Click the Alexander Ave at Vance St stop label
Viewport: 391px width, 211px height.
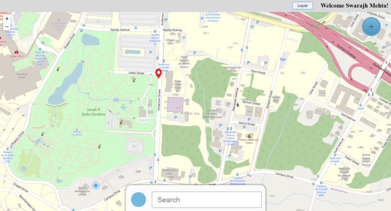tap(230, 138)
